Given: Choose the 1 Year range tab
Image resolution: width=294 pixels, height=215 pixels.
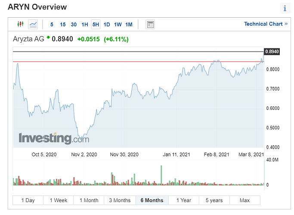Looking at the screenshot, I should coord(184,200).
